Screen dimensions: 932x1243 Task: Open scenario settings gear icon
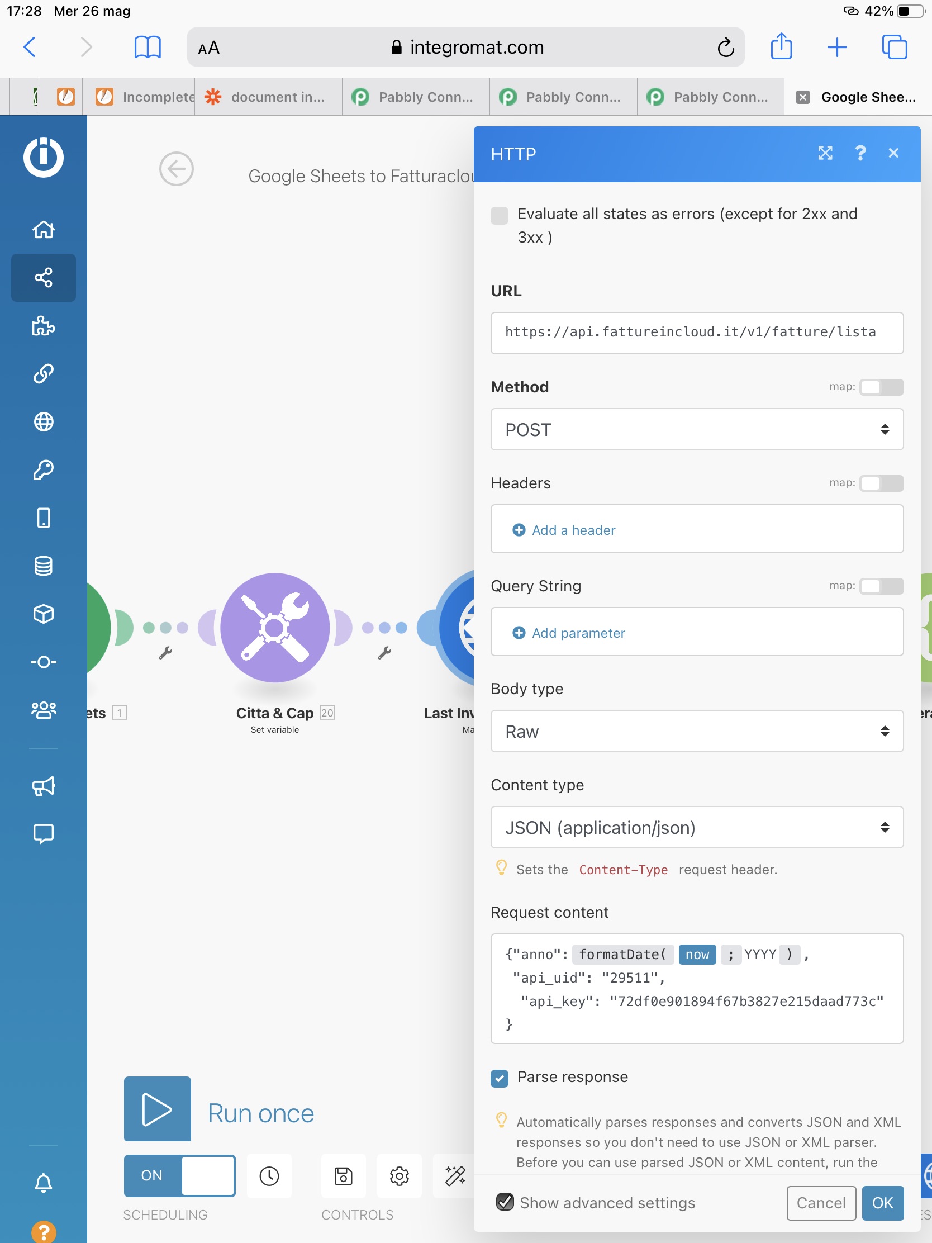point(399,1176)
